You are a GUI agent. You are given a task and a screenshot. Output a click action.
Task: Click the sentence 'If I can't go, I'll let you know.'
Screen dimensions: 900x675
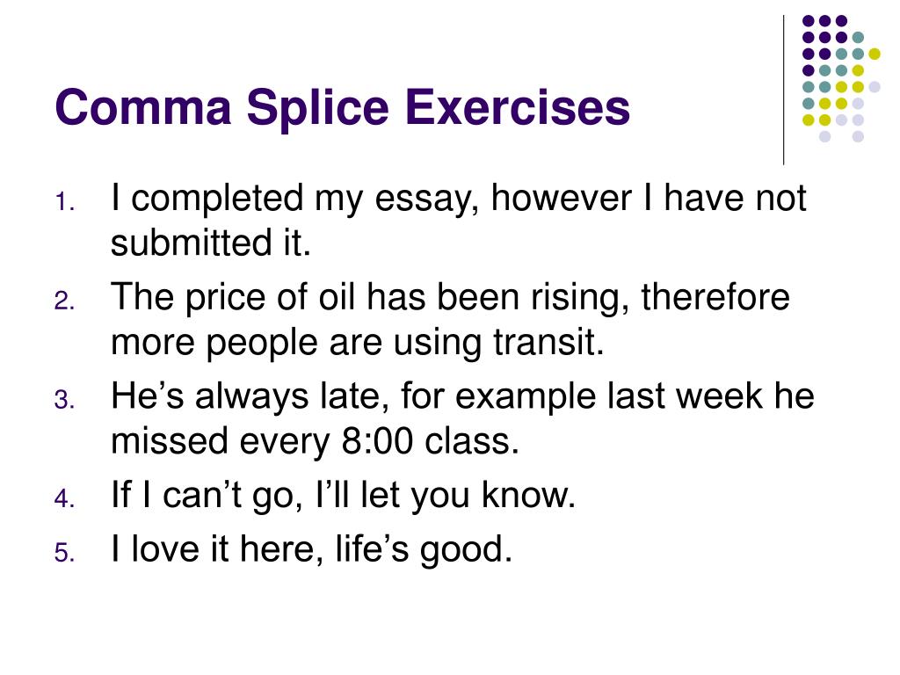pyautogui.click(x=344, y=496)
